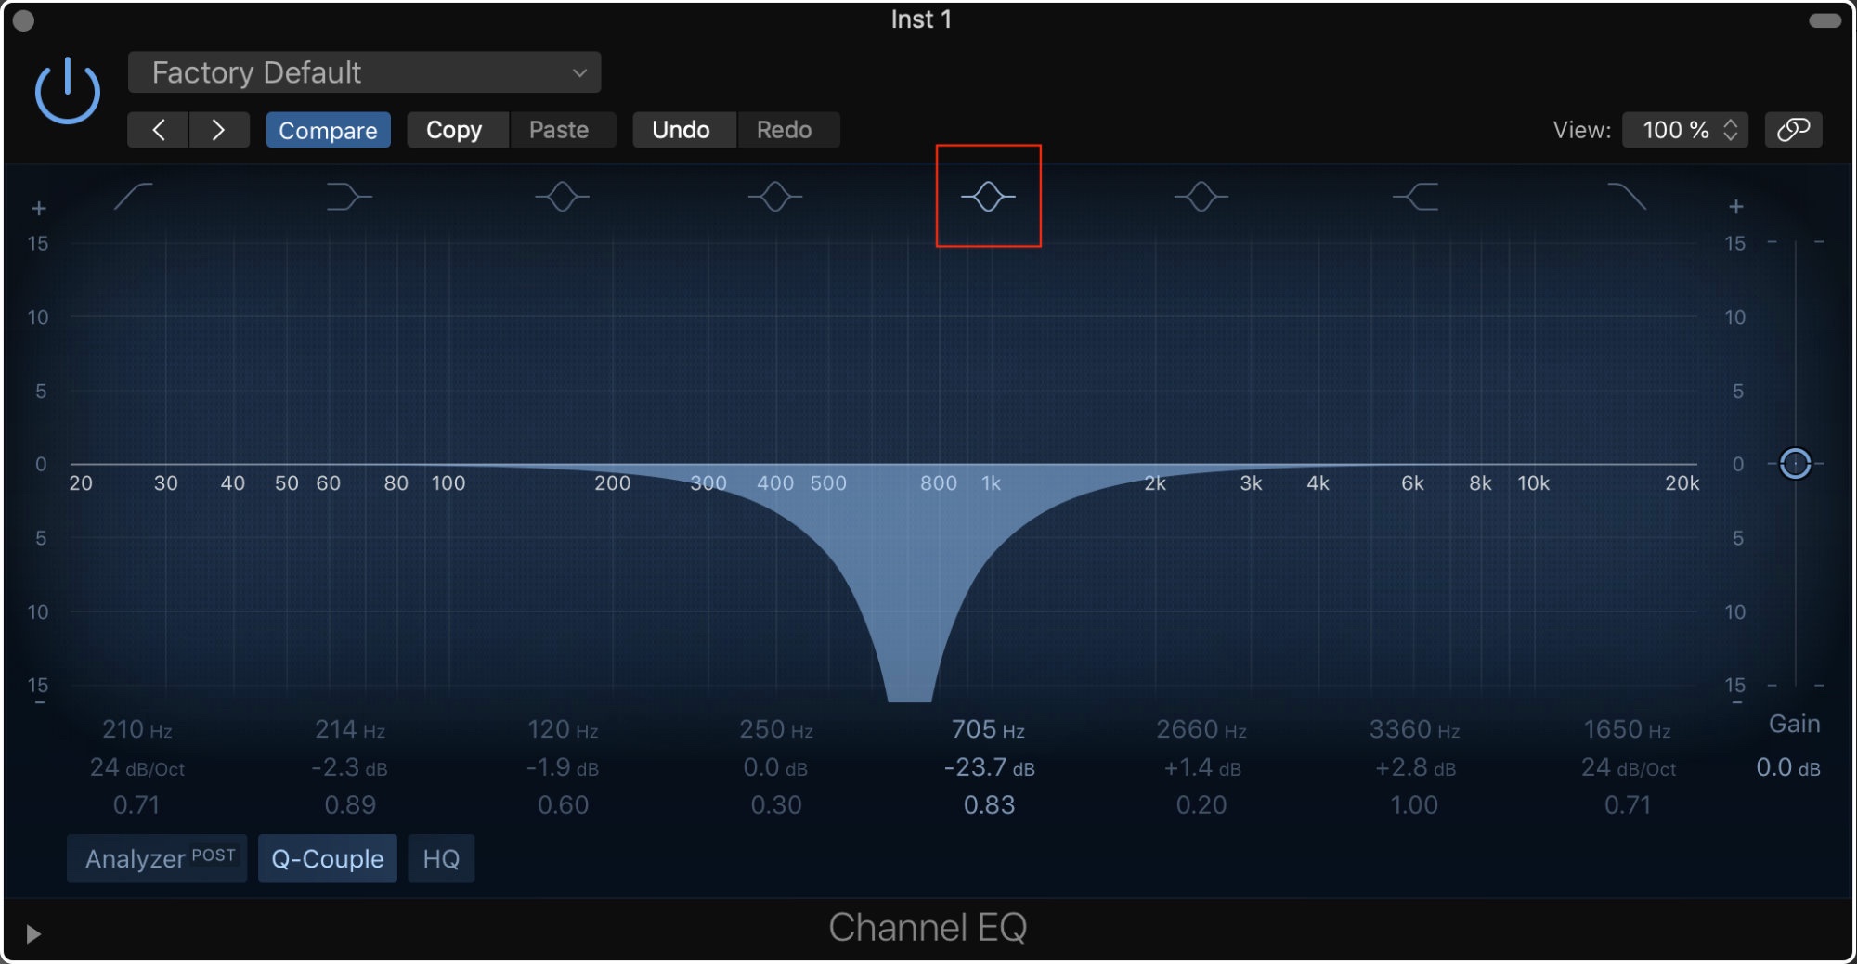Toggle the Analyzer POST button

tap(158, 858)
